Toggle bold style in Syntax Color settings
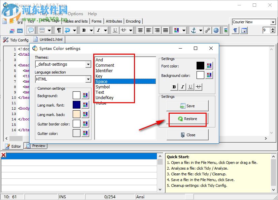This screenshot has height=200, width=278. (x=174, y=87)
